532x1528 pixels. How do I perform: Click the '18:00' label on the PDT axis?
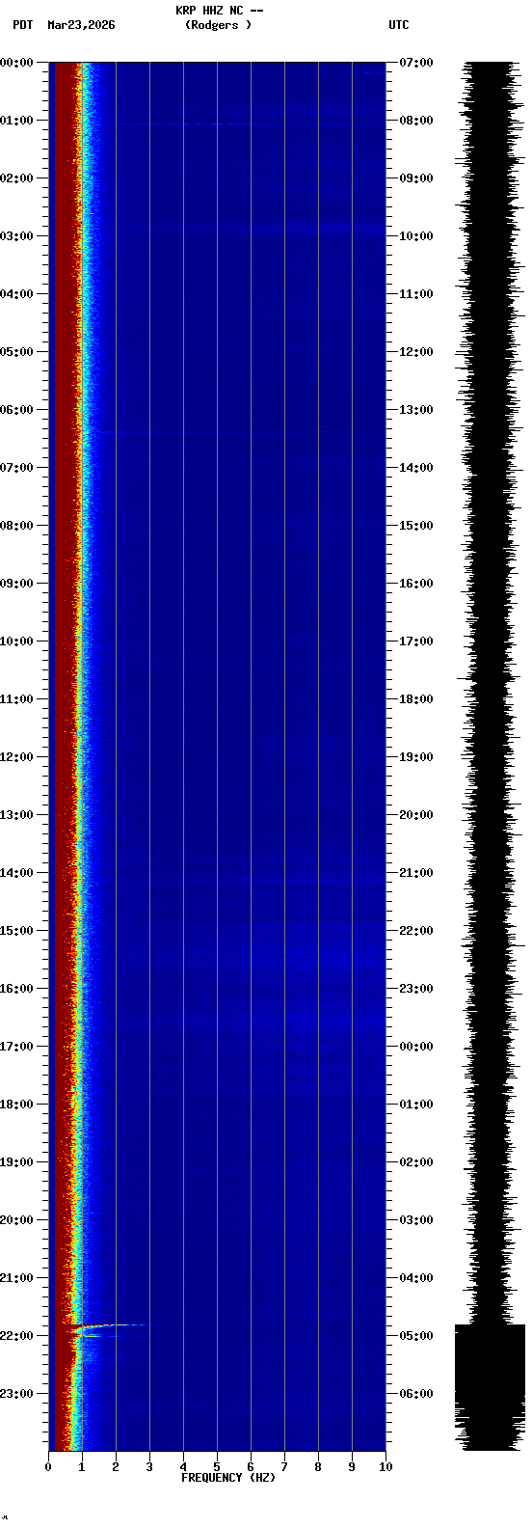(x=16, y=1105)
